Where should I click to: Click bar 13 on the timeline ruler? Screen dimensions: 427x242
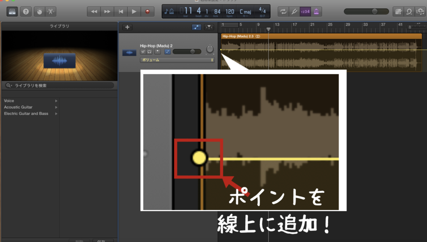point(277,25)
